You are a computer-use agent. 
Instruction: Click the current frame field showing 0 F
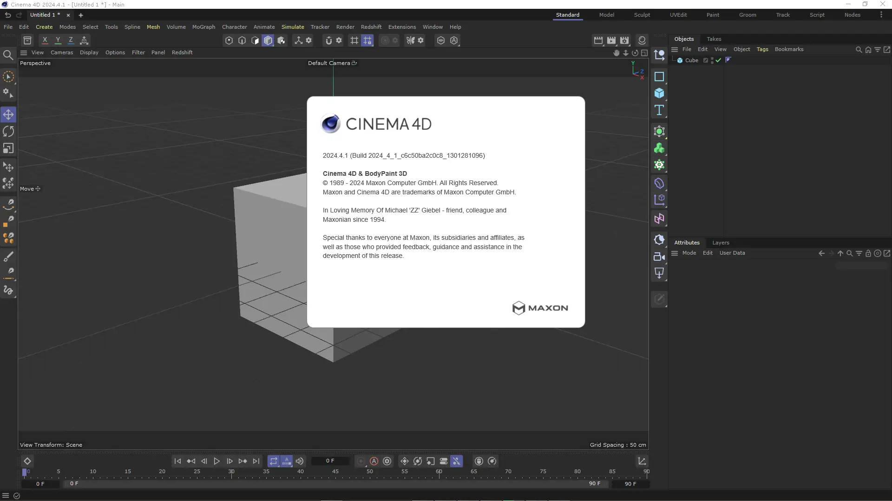(330, 461)
